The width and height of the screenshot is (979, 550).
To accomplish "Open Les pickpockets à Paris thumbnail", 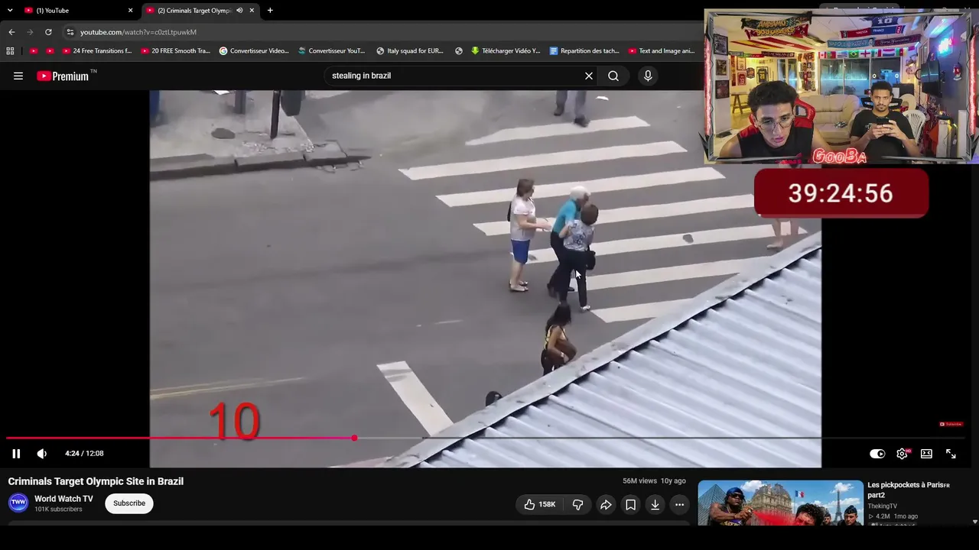I will 780,503.
